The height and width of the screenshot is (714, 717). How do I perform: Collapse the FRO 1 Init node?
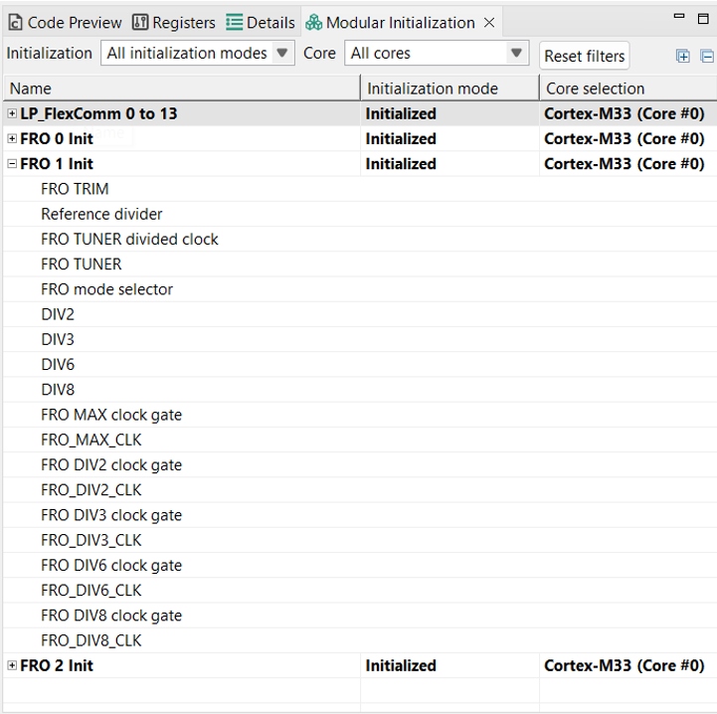coord(13,163)
